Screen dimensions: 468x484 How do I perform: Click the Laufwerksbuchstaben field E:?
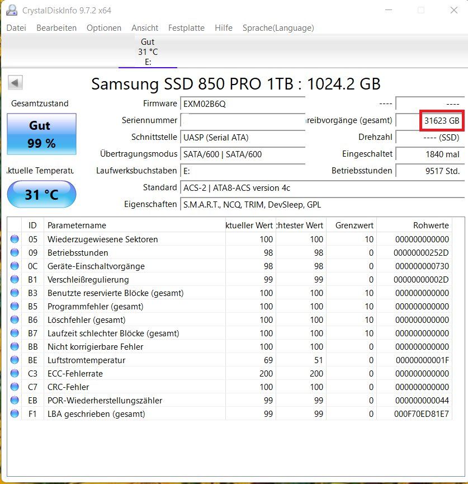tap(243, 171)
